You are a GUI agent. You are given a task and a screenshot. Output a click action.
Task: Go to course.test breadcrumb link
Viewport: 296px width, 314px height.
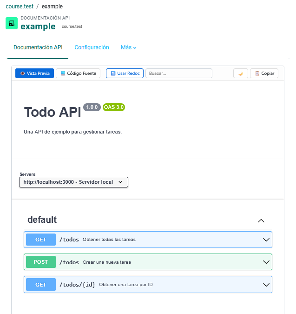[20, 7]
